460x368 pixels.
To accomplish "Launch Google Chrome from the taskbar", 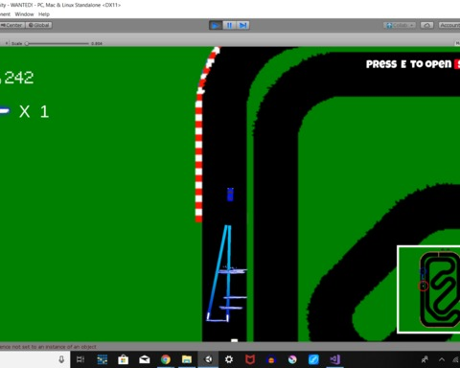I will [x=166, y=359].
